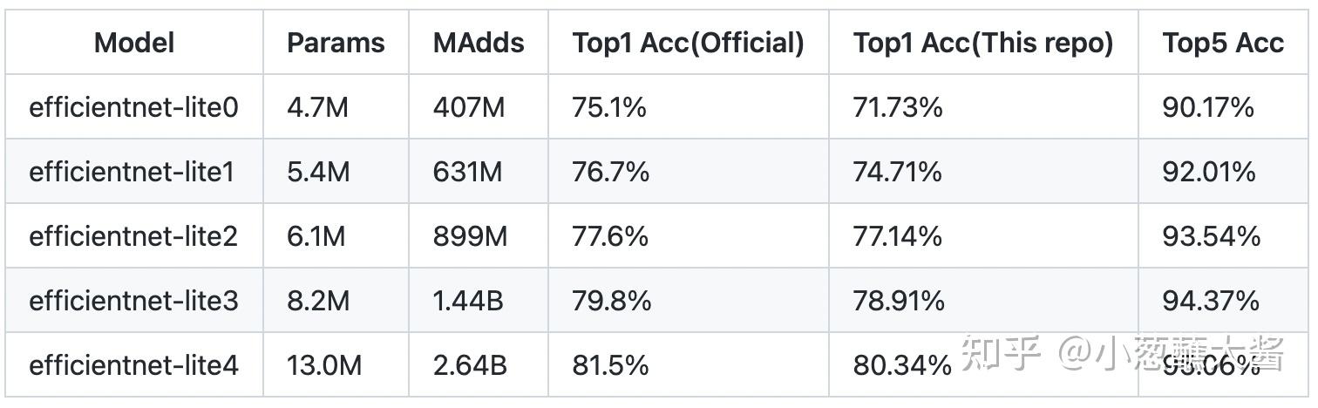Click the 2.64B MAdds cell
The height and width of the screenshot is (408, 1318).
470,365
